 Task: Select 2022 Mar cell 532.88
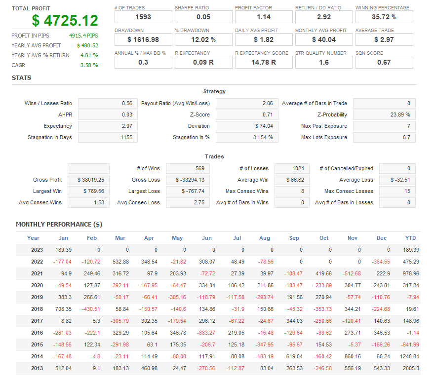[120, 262]
